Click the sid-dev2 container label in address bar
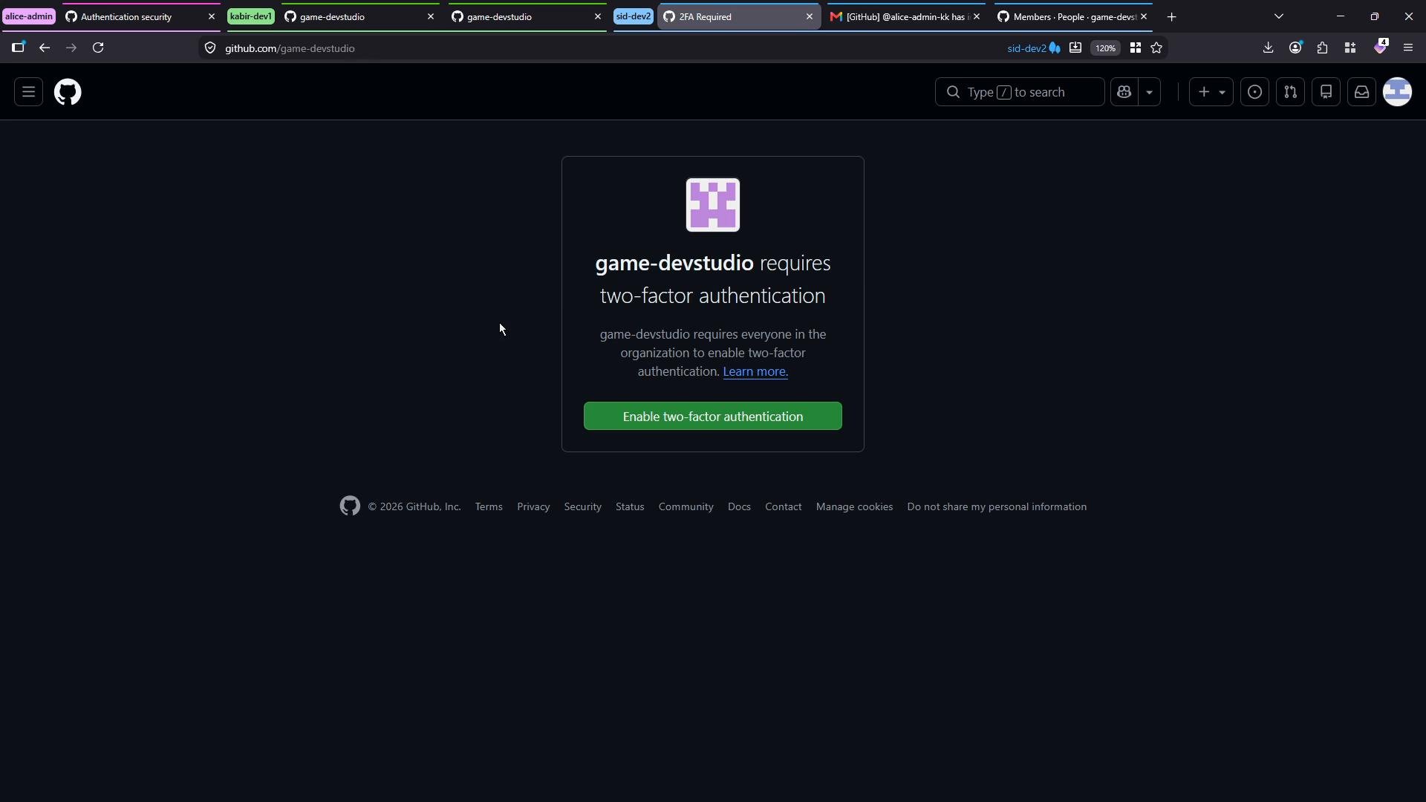1426x802 pixels. coord(1033,48)
